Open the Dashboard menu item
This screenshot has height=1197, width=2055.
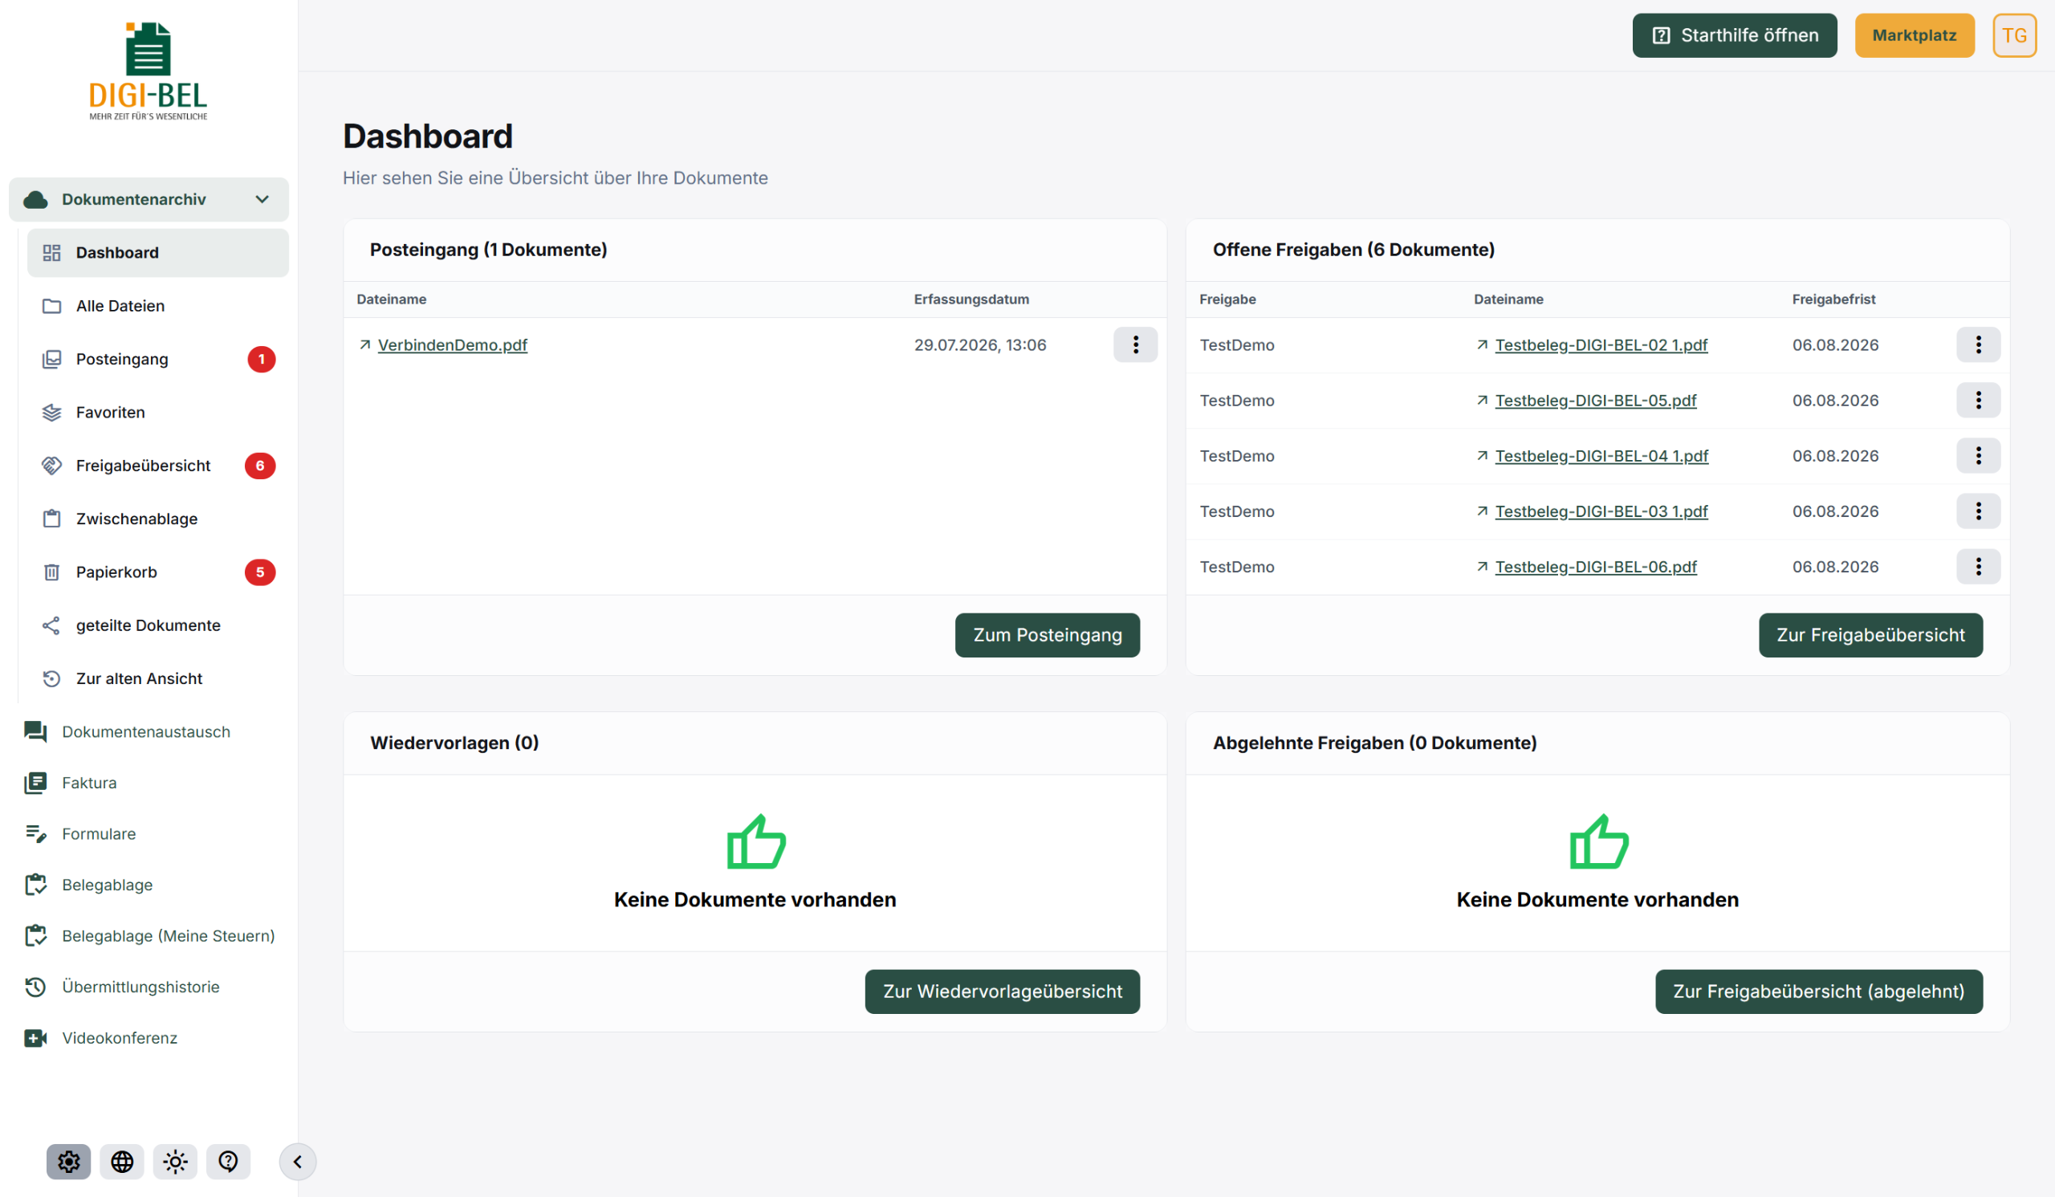coord(157,253)
